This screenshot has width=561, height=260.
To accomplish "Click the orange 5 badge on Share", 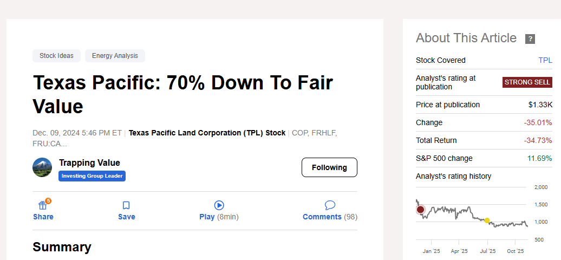I will point(48,201).
